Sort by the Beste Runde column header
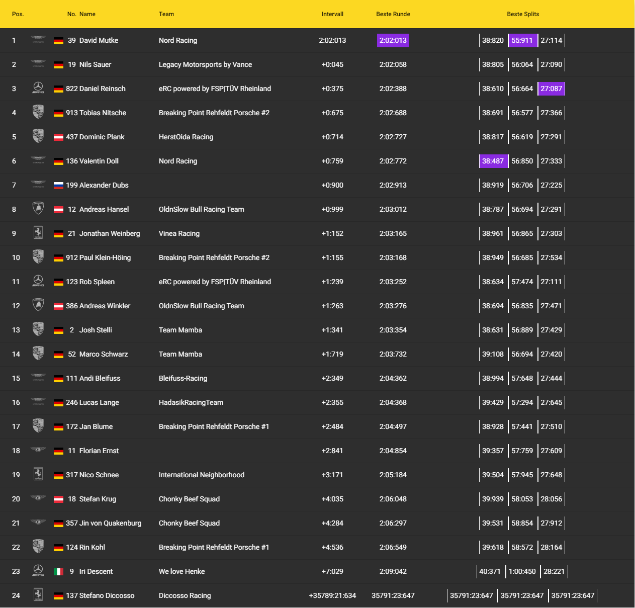 coord(393,14)
